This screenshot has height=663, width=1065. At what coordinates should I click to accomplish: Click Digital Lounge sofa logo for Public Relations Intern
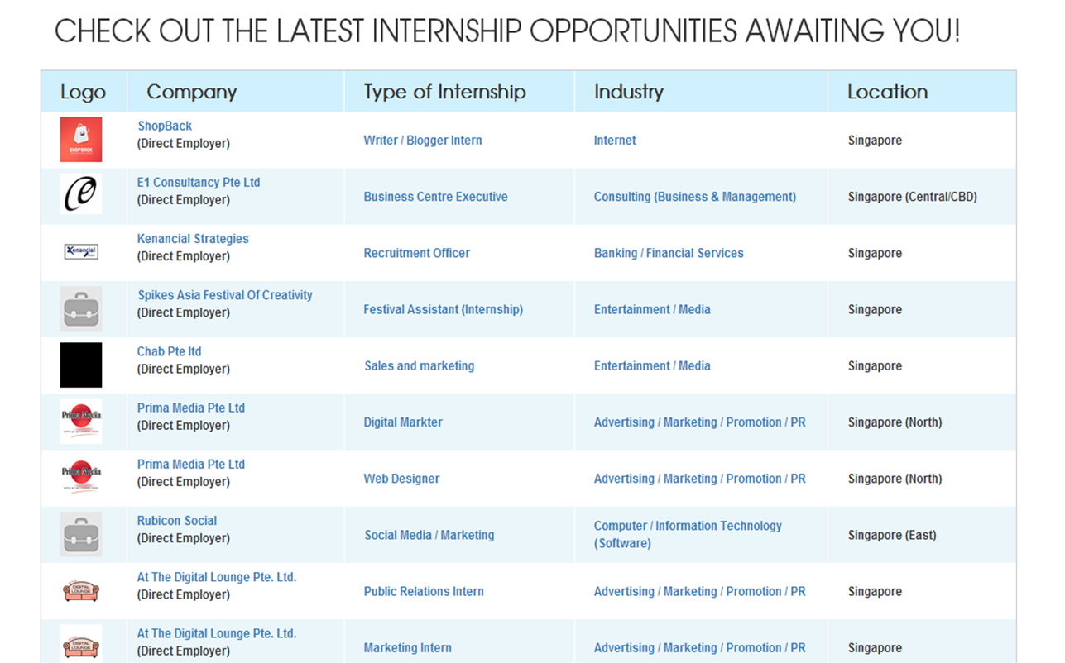pyautogui.click(x=81, y=590)
